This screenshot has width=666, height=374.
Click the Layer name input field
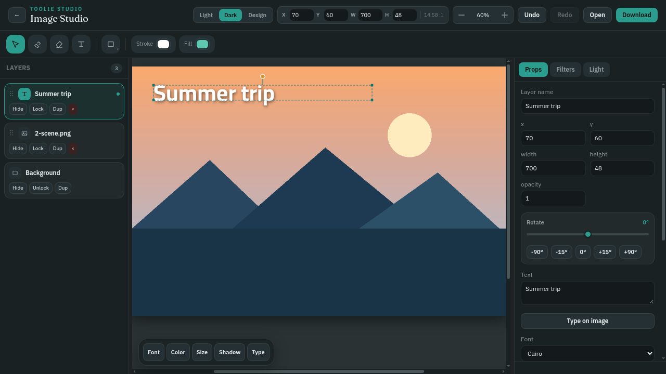tap(587, 106)
